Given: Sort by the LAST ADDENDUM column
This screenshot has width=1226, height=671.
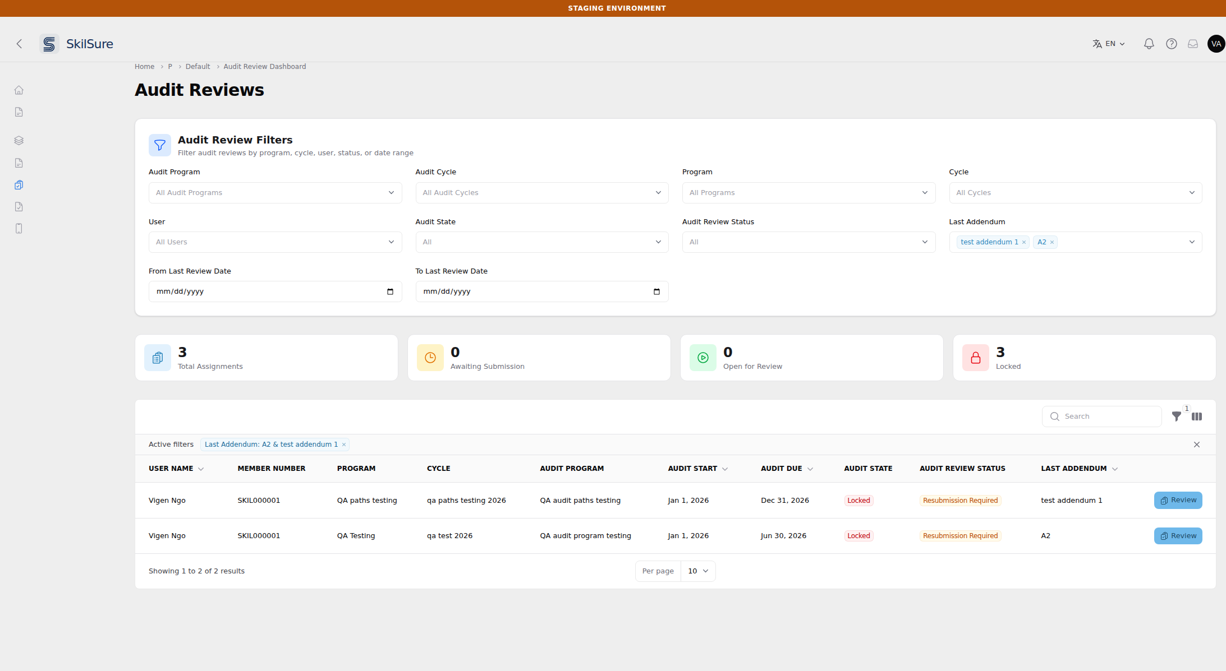Looking at the screenshot, I should tap(1079, 469).
